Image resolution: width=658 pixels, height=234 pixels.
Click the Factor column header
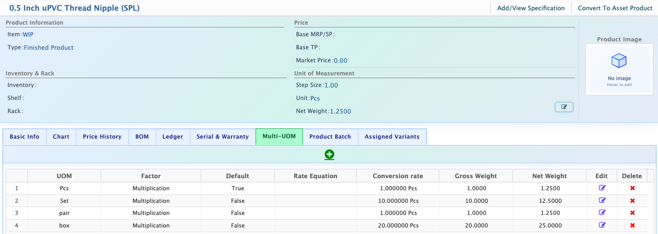coord(151,176)
